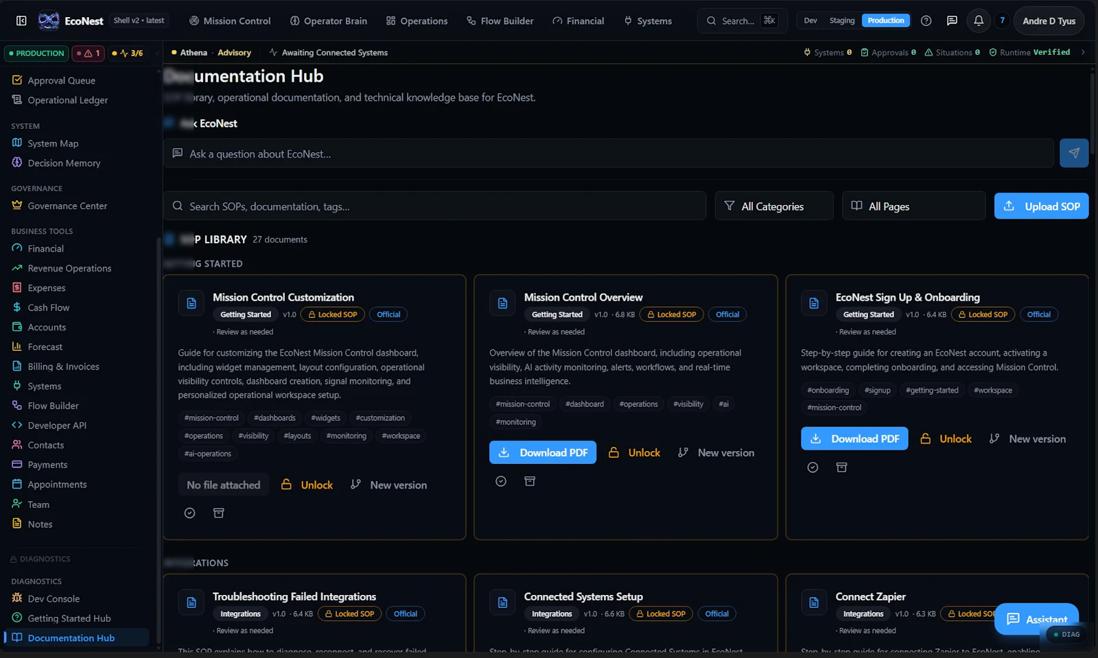View Runtime Verified status

[x=1029, y=52]
